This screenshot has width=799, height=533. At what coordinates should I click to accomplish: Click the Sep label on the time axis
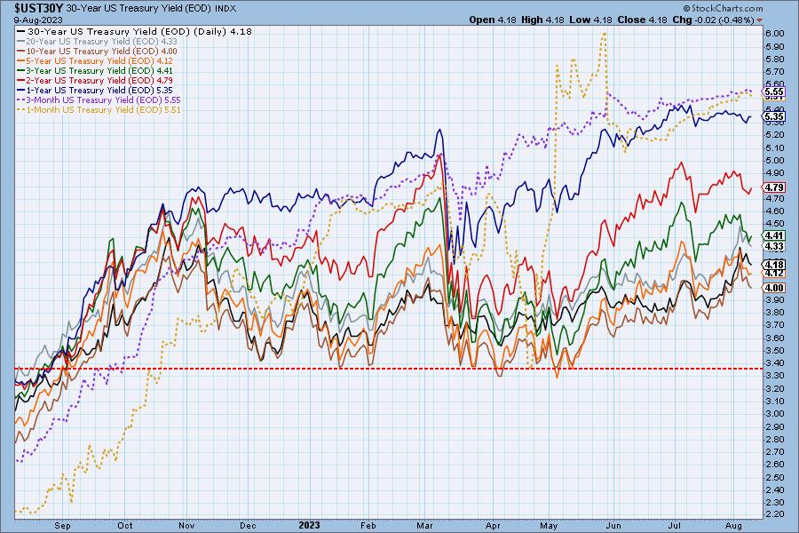[62, 526]
